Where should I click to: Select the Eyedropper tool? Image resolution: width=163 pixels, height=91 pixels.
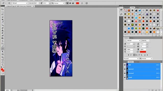pyautogui.click(x=3, y=22)
